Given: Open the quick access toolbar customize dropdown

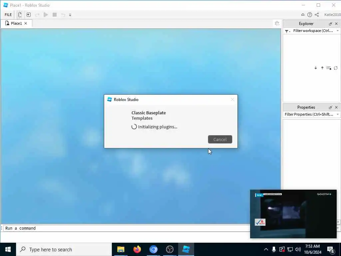Looking at the screenshot, I should (x=70, y=15).
